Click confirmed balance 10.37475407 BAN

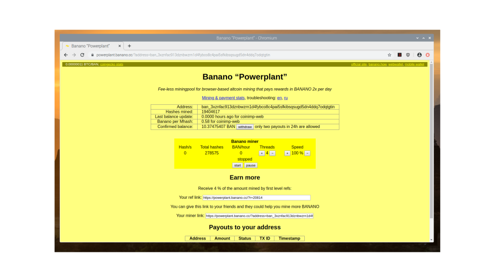[218, 127]
